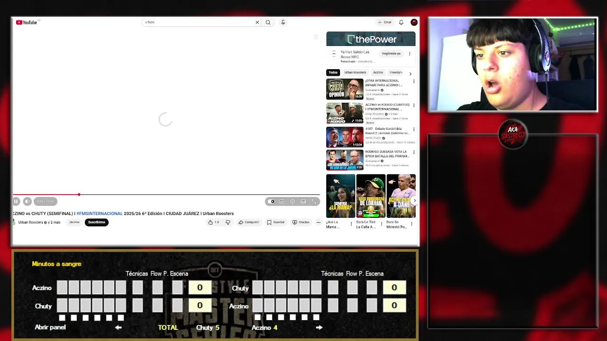
Task: Click Aczino's 0 total in left table
Action: [200, 287]
